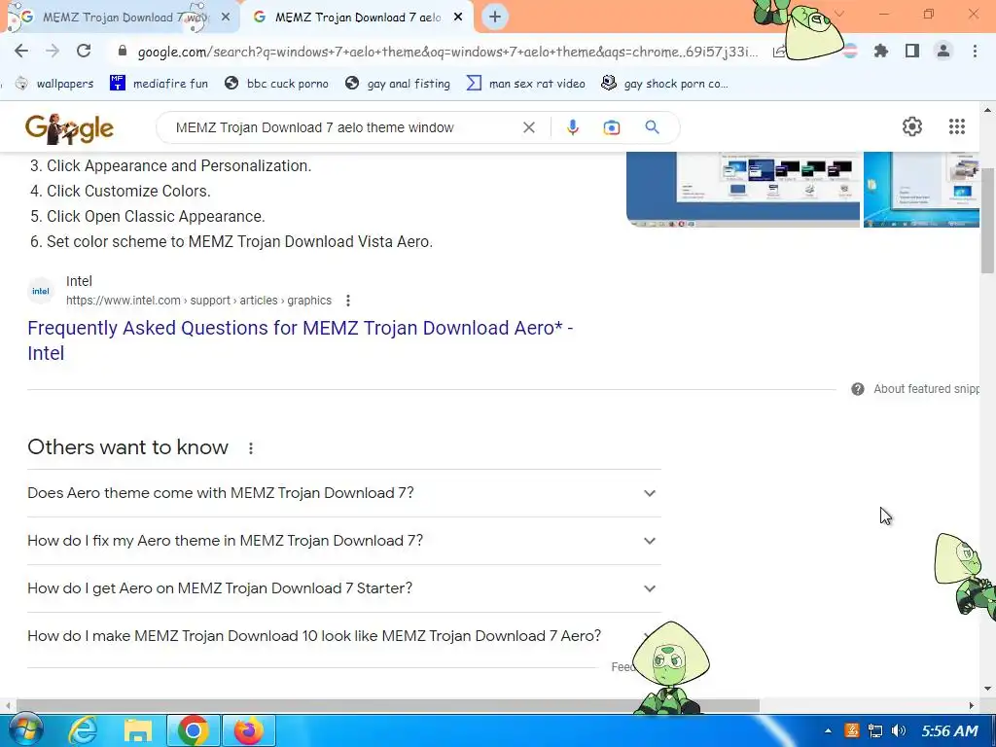996x747 pixels.
Task: Open the Chrome extensions puzzle icon
Action: pos(881,51)
